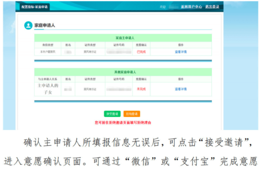Click the 已完成 status text
This screenshot has width=261, height=174.
(141, 52)
